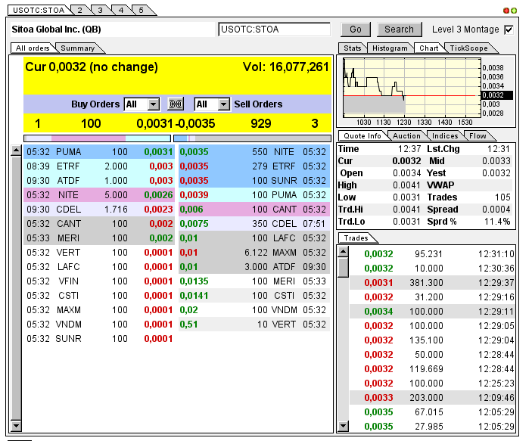Viewport: 532px width, 441px height.
Task: Click the Search button
Action: 399,30
